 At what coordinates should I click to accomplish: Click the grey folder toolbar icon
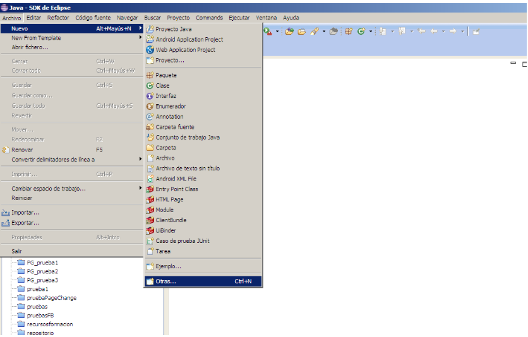click(333, 32)
